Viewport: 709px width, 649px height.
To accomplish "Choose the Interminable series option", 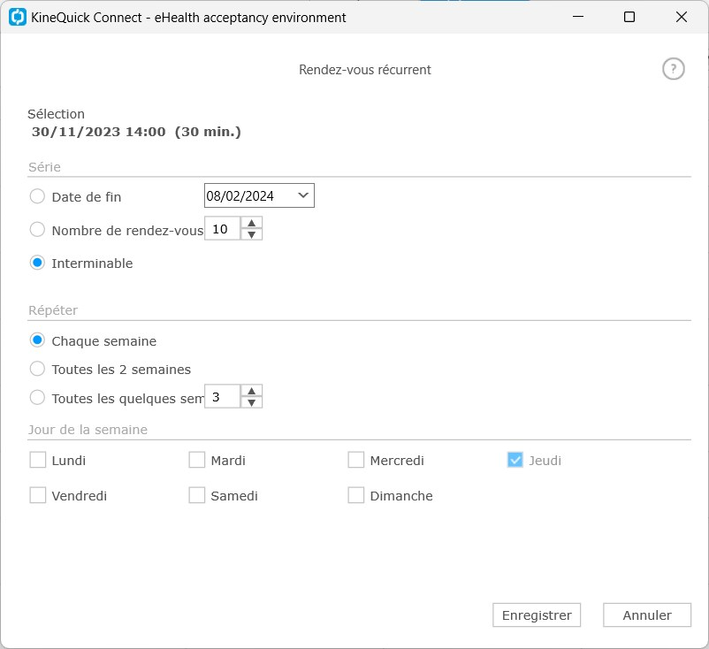I will [x=37, y=263].
